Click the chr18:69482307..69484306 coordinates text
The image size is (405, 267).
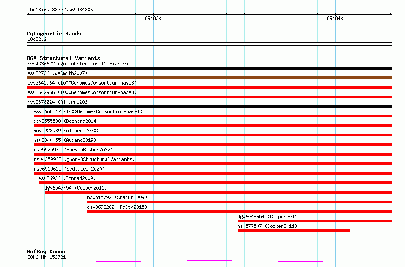click(x=60, y=10)
